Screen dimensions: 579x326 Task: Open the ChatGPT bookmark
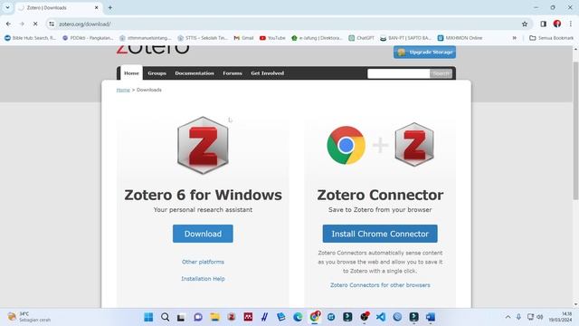(x=362, y=38)
